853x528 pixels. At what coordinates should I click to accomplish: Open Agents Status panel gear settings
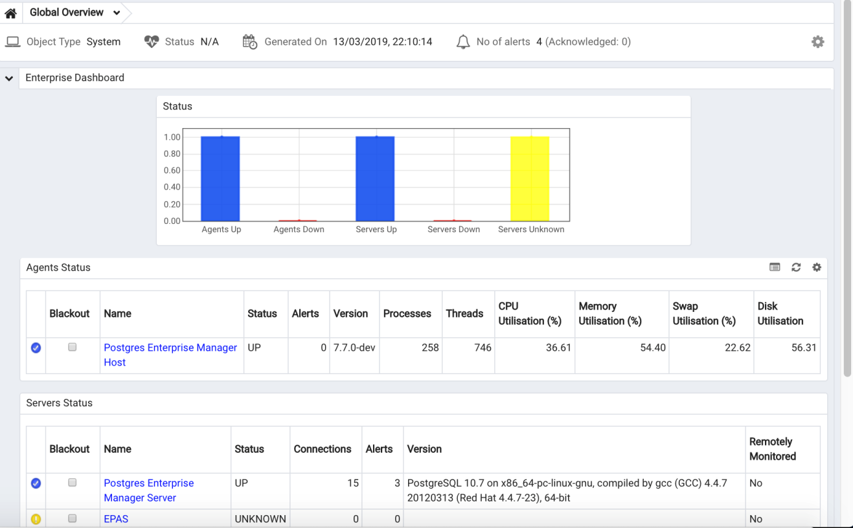point(817,267)
